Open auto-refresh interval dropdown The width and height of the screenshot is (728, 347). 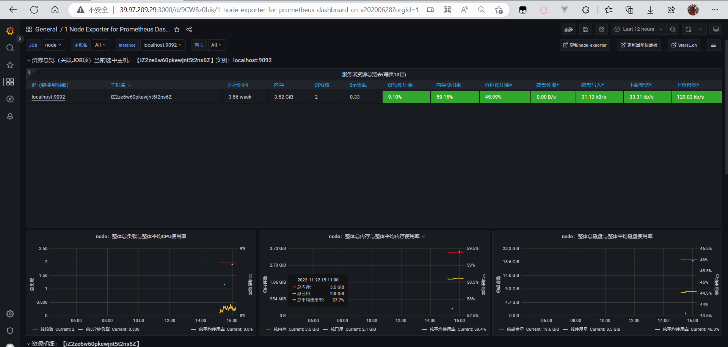pos(701,29)
